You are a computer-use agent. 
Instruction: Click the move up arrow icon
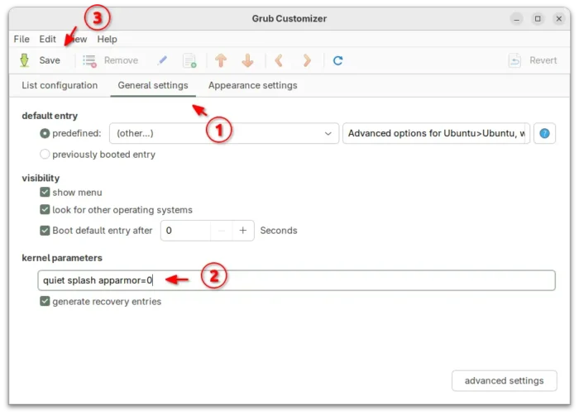[x=221, y=60]
